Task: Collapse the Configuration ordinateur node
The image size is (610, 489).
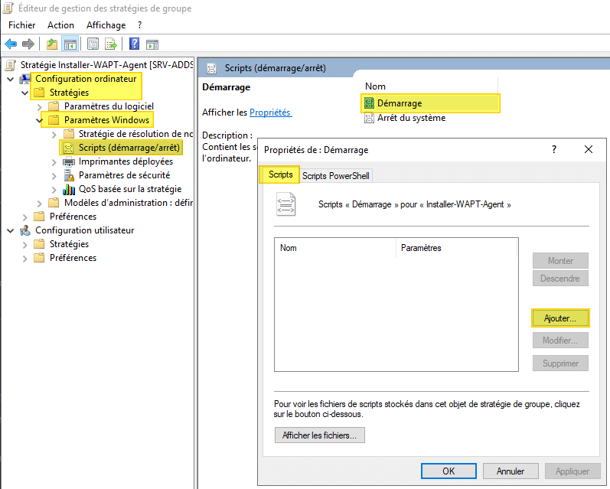Action: (10, 79)
